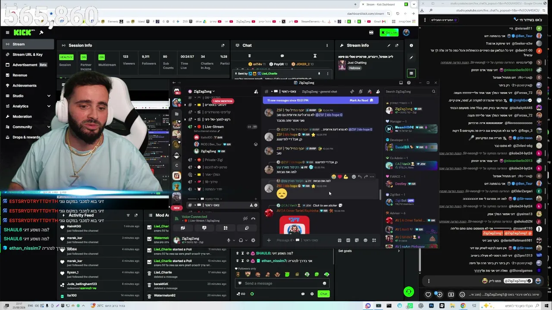Open Stream URL & Key page
Viewport: 552px width, 310px height.
click(x=28, y=55)
